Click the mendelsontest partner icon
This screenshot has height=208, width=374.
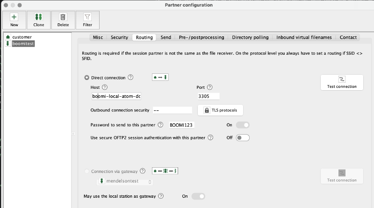point(101,181)
